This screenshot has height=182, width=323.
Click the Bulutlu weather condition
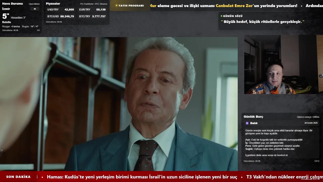point(7,22)
